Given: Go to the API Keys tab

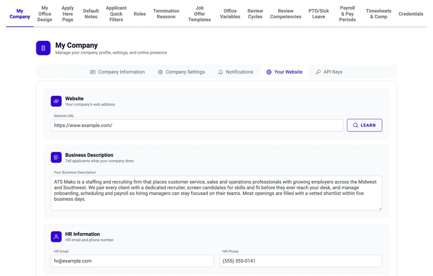Looking at the screenshot, I should click(329, 72).
